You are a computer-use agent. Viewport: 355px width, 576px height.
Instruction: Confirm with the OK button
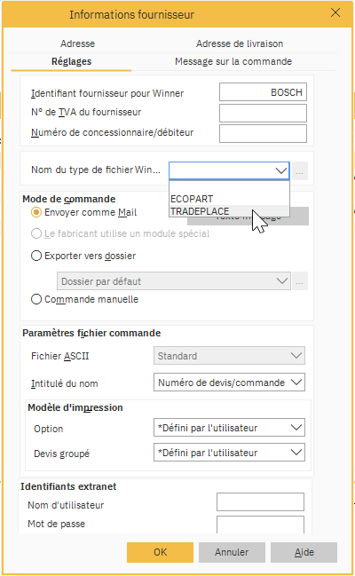click(161, 552)
